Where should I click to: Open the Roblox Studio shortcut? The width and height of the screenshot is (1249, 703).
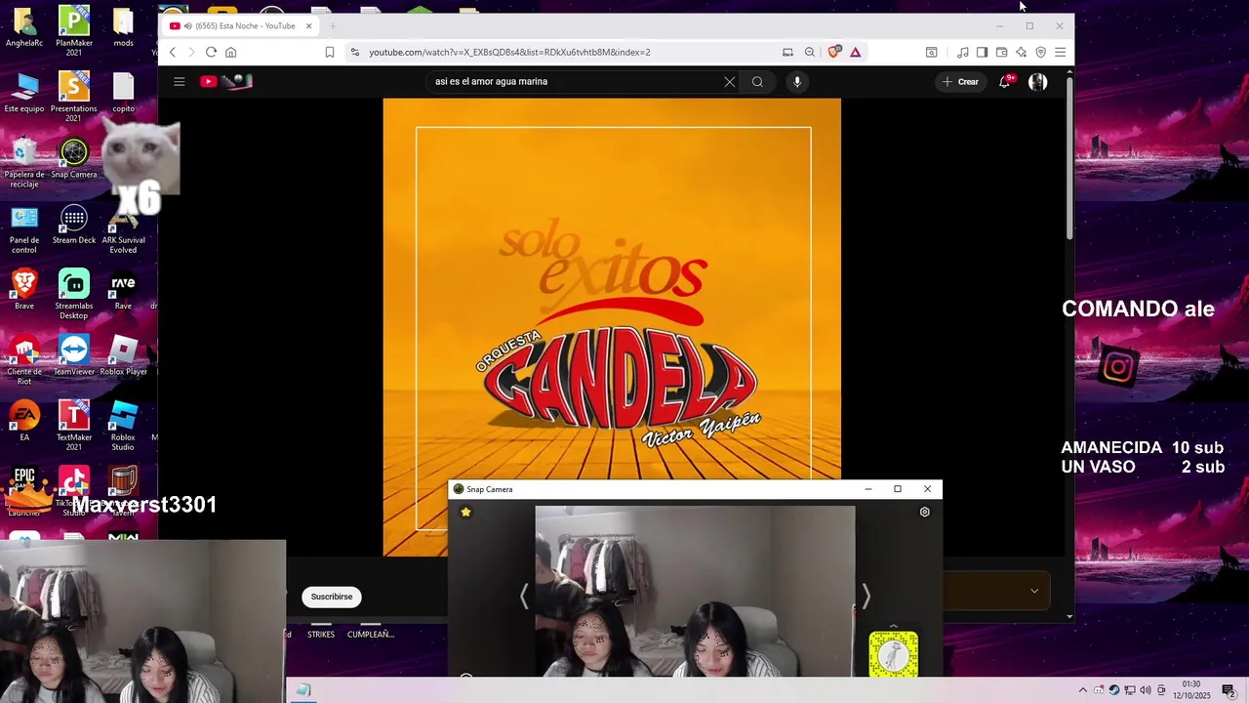coord(123,426)
